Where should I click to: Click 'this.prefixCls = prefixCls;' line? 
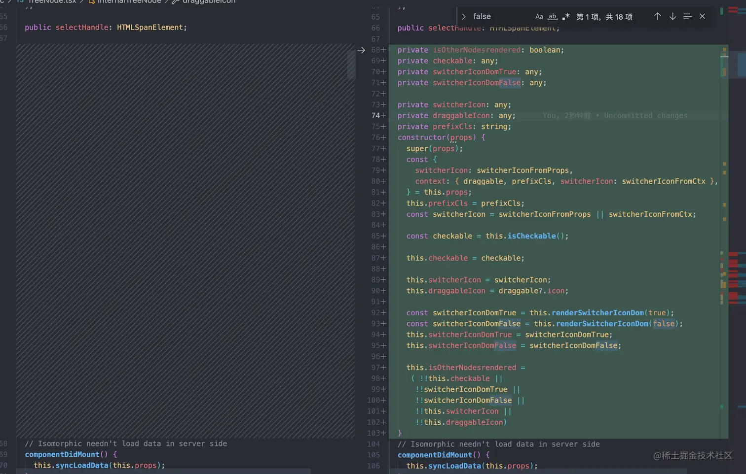[x=465, y=203]
